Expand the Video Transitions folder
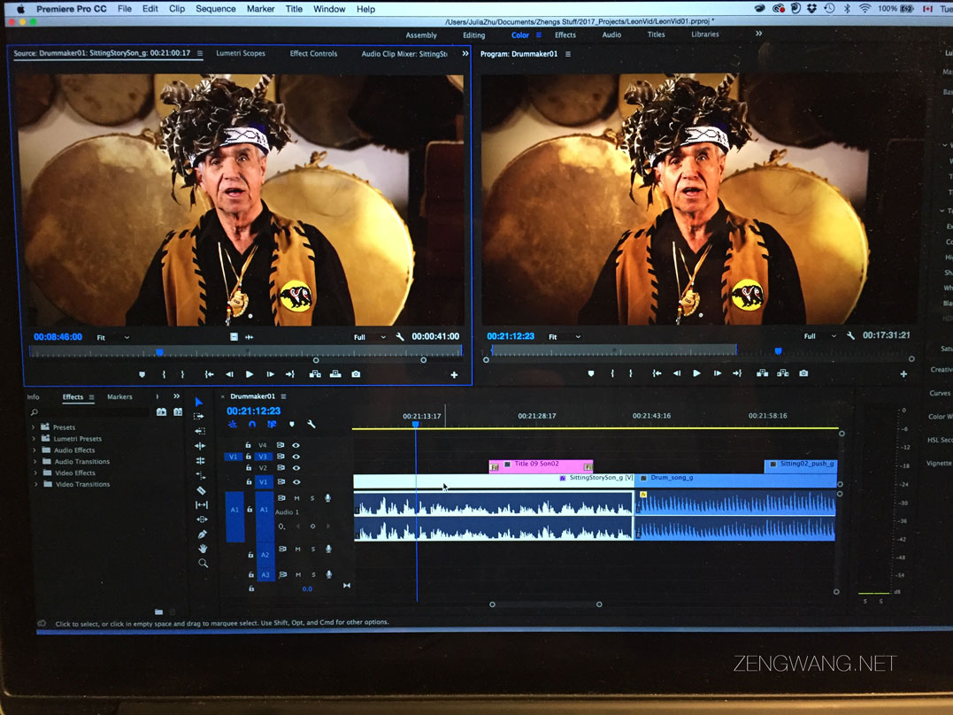The width and height of the screenshot is (953, 715). tap(35, 484)
